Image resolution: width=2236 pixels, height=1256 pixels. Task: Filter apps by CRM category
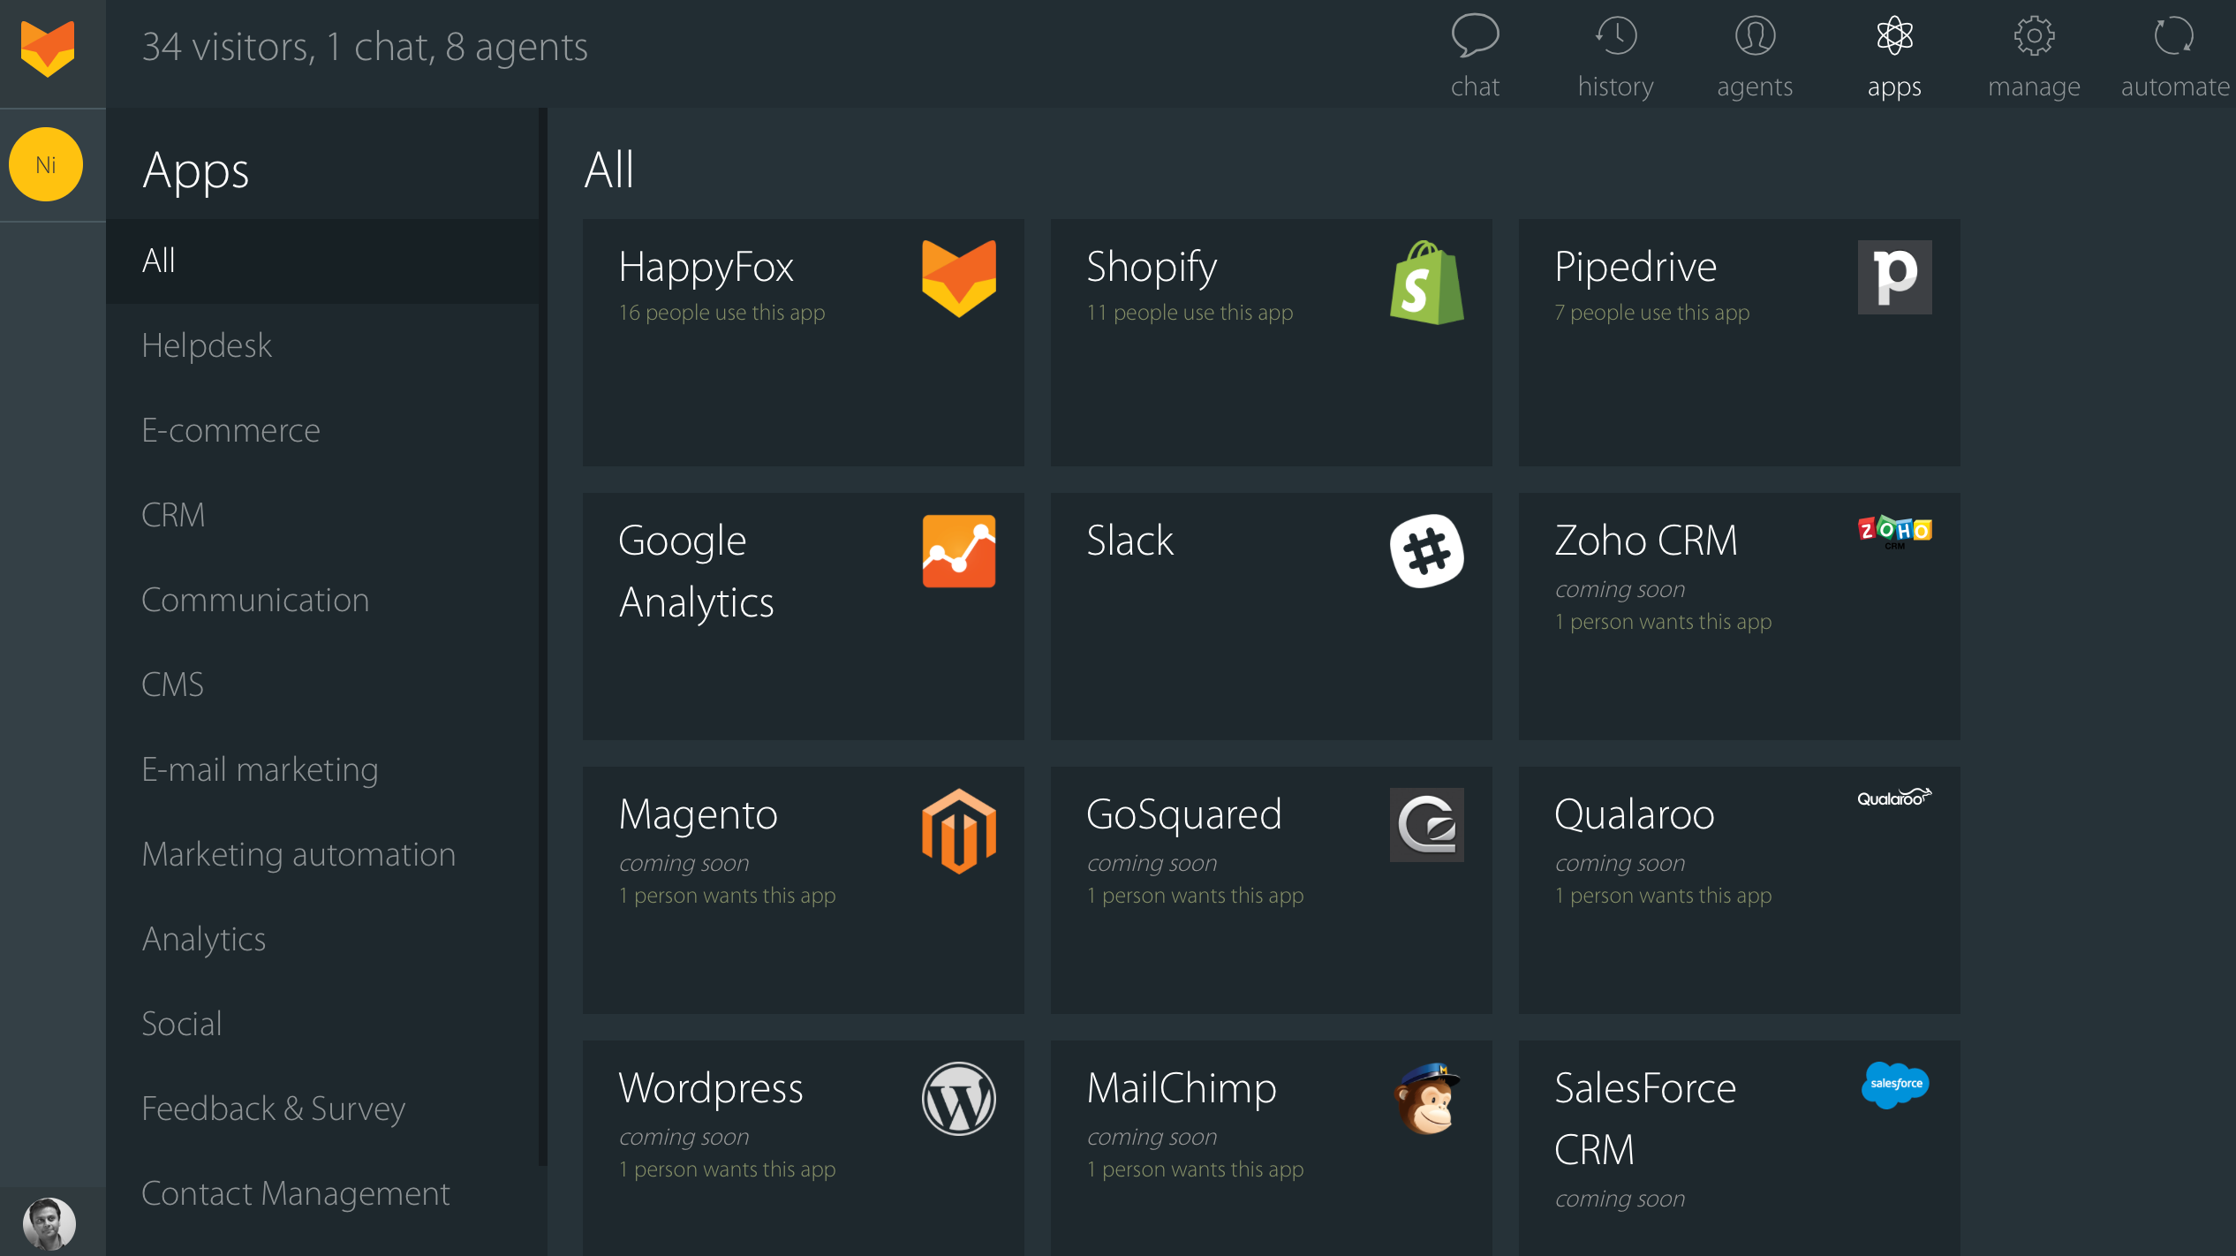tap(173, 515)
